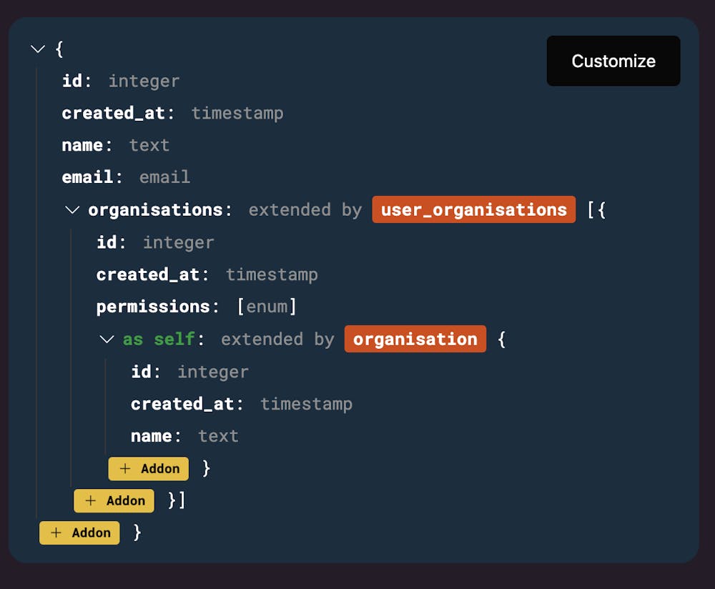
Task: Click the root-level Addon button
Action: (x=79, y=533)
